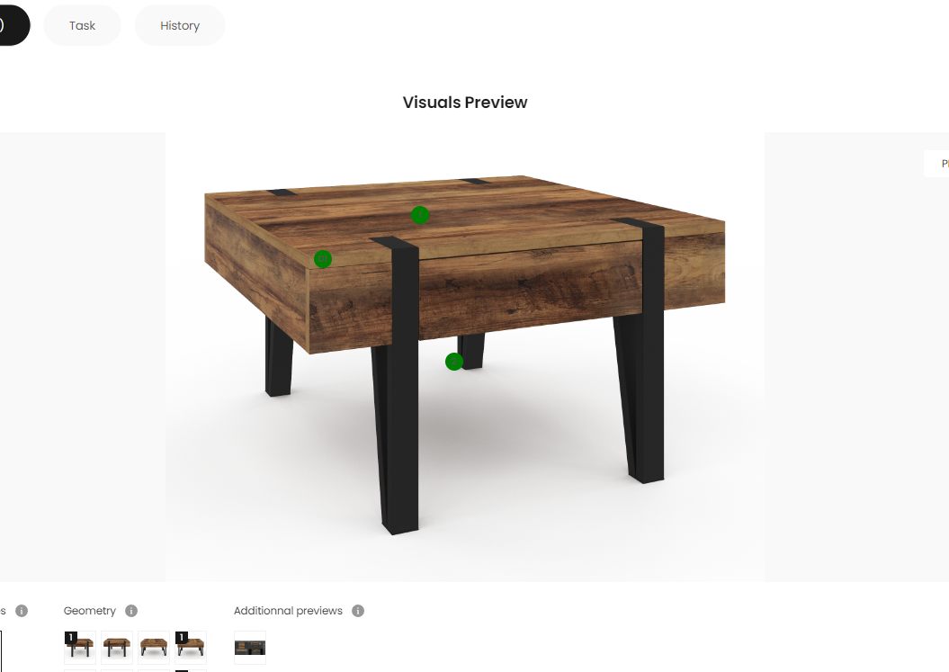Image resolution: width=949 pixels, height=672 pixels.
Task: Open the first Geometry thumbnail
Action: click(80, 647)
